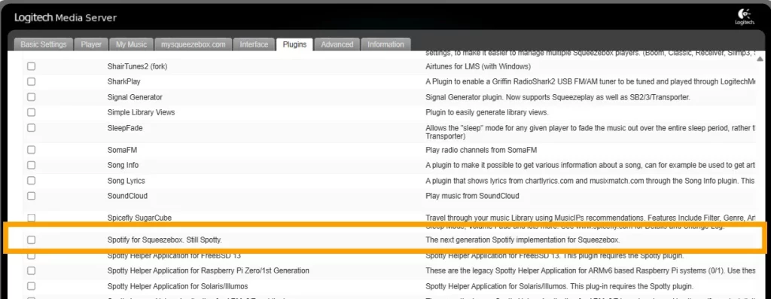
Task: Switch to the Player tab
Action: [x=91, y=44]
